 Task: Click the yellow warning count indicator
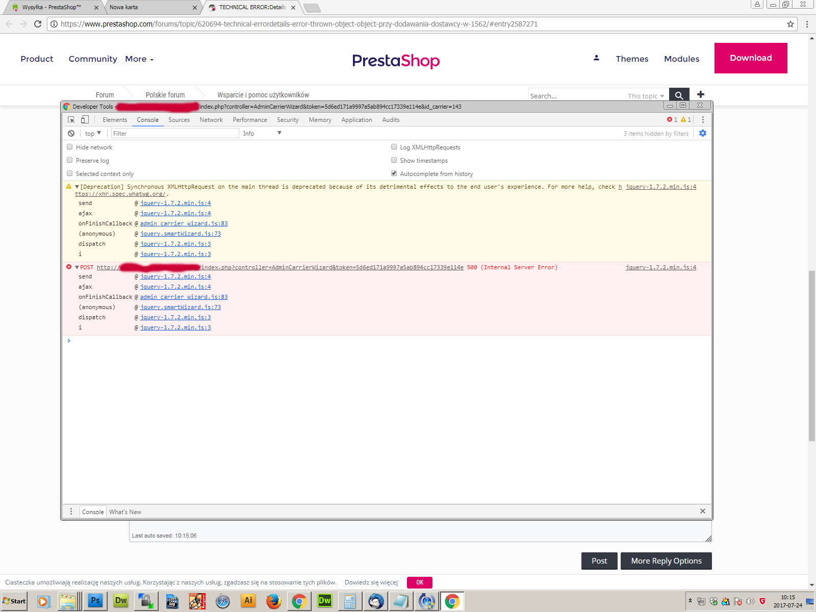pyautogui.click(x=686, y=120)
